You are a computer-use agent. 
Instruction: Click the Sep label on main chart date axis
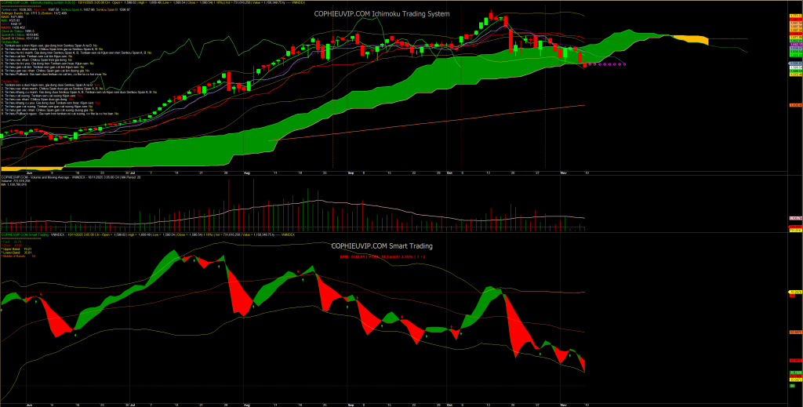coord(351,171)
